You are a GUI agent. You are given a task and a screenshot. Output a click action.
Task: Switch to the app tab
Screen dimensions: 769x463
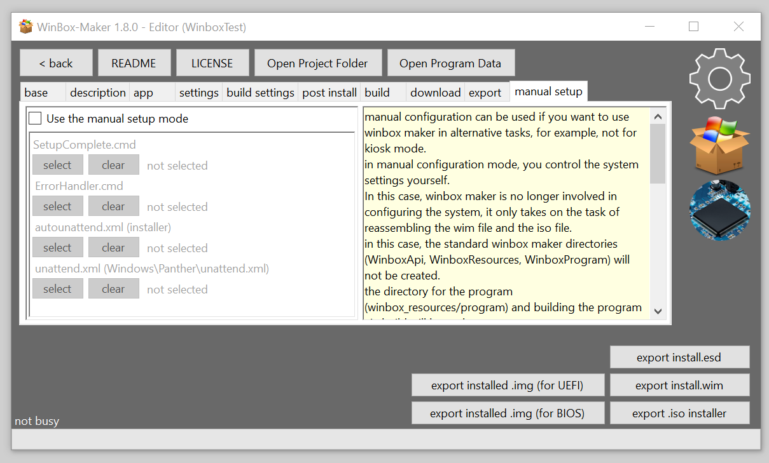152,92
